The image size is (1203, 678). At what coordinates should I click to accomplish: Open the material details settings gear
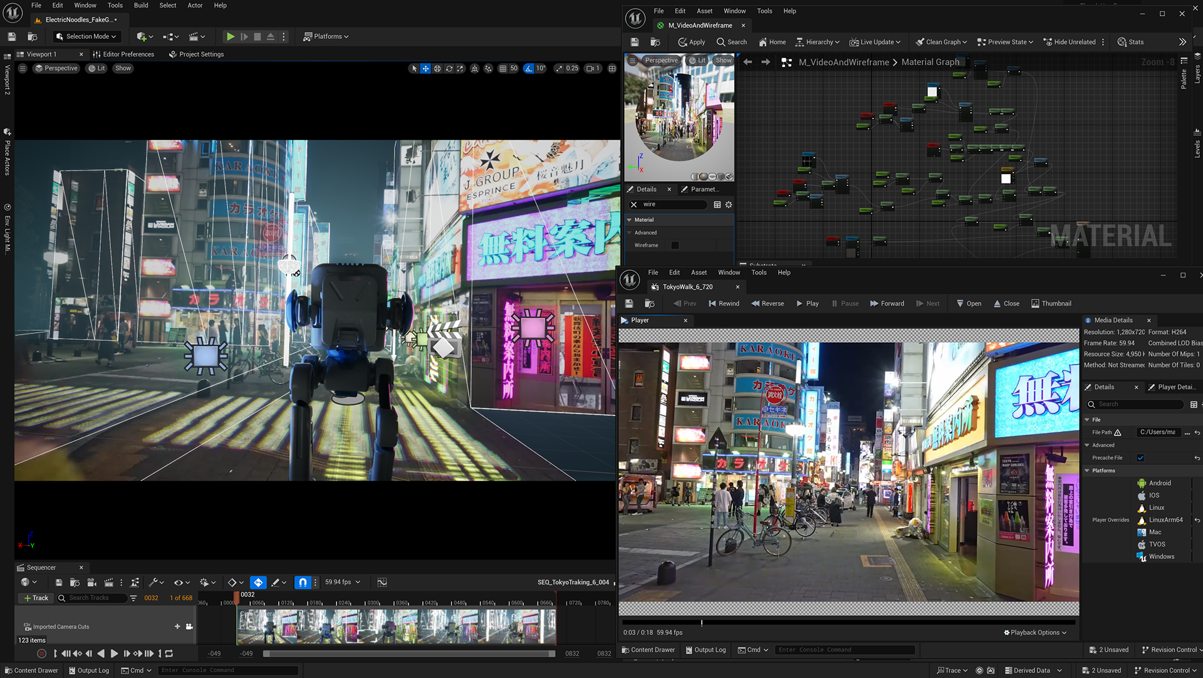click(x=729, y=204)
